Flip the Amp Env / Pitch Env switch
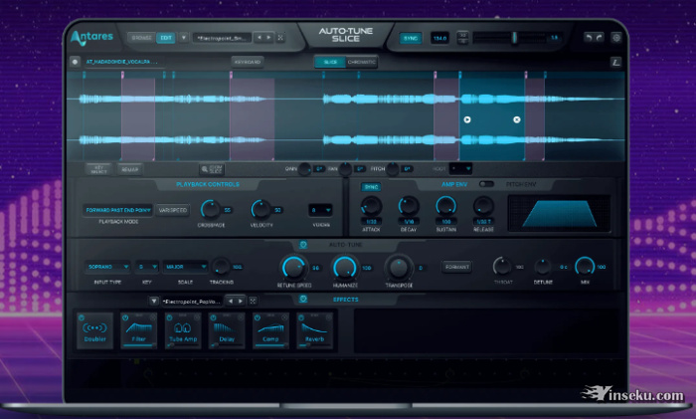 pos(486,184)
